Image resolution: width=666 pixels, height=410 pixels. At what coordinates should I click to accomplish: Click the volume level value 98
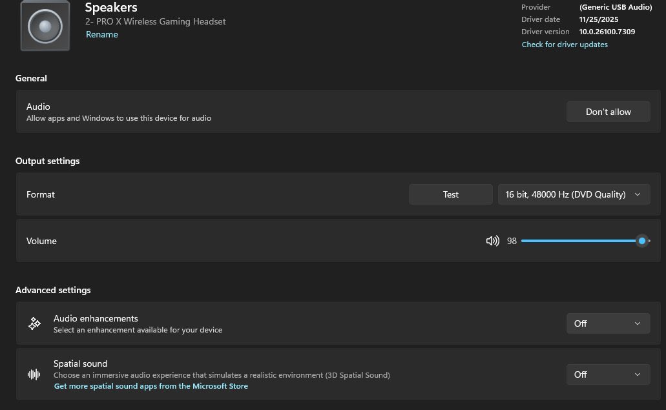[512, 241]
